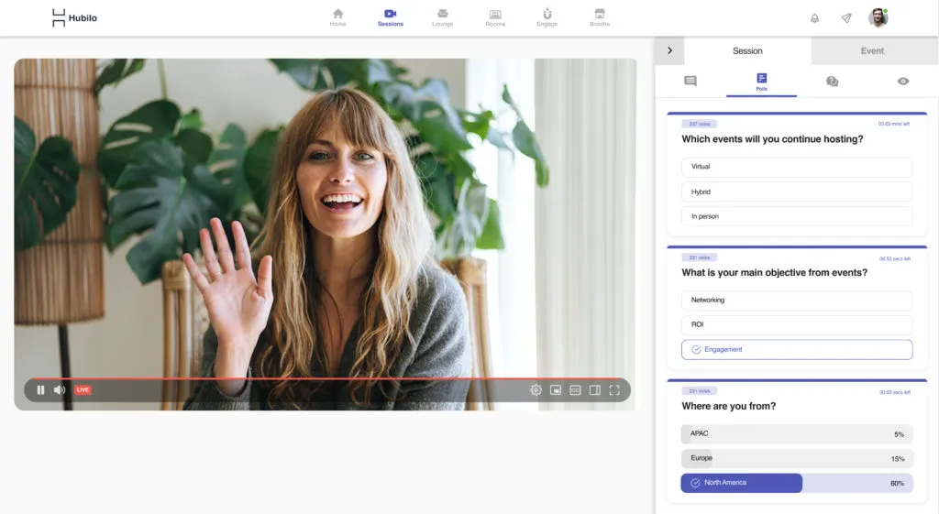Open the Booths nav item

click(x=600, y=17)
